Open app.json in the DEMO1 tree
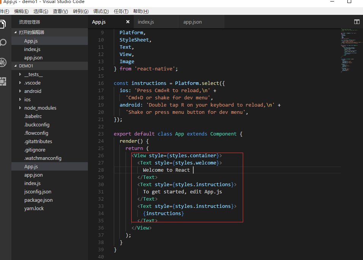 [49, 175]
